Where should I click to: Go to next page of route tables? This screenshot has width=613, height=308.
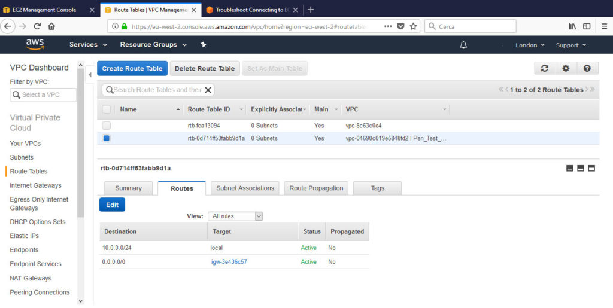click(587, 89)
